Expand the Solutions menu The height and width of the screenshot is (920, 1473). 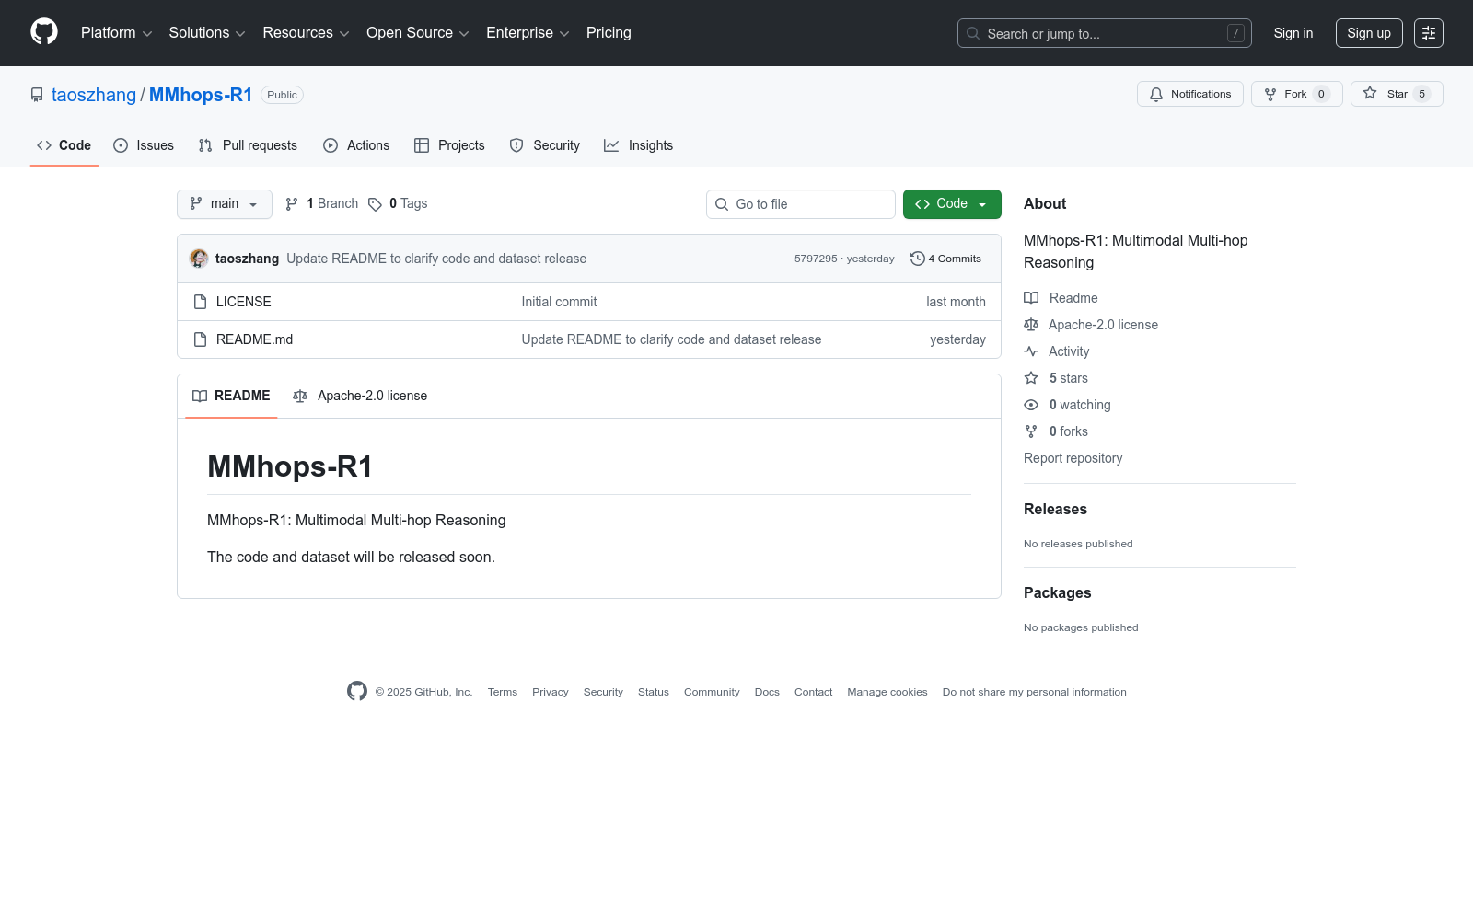coord(207,33)
